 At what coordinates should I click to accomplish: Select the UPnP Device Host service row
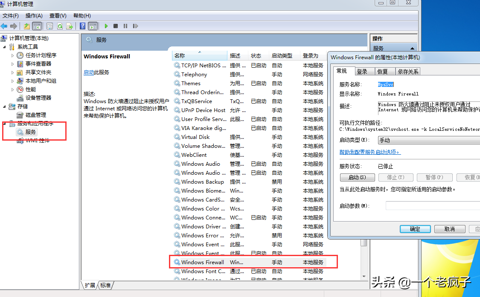click(250, 110)
